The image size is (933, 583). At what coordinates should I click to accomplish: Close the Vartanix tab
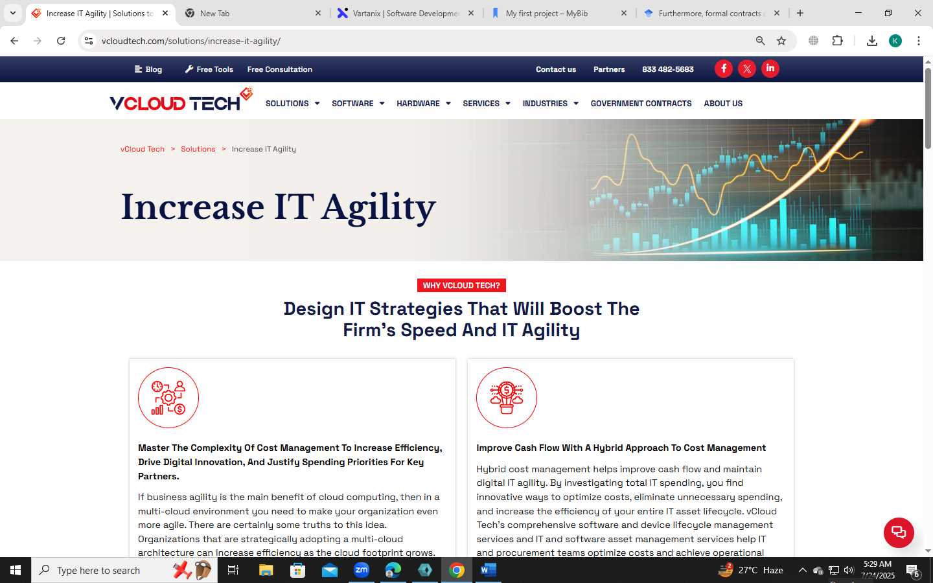pos(471,13)
